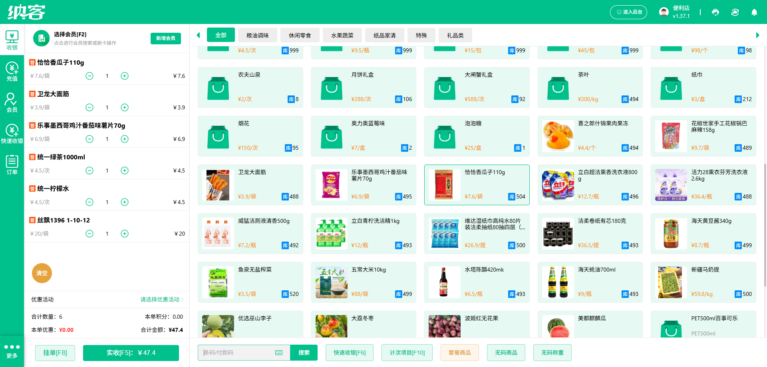
Task: Add 海天黄豆酱340g product card to cart
Action: click(x=703, y=234)
